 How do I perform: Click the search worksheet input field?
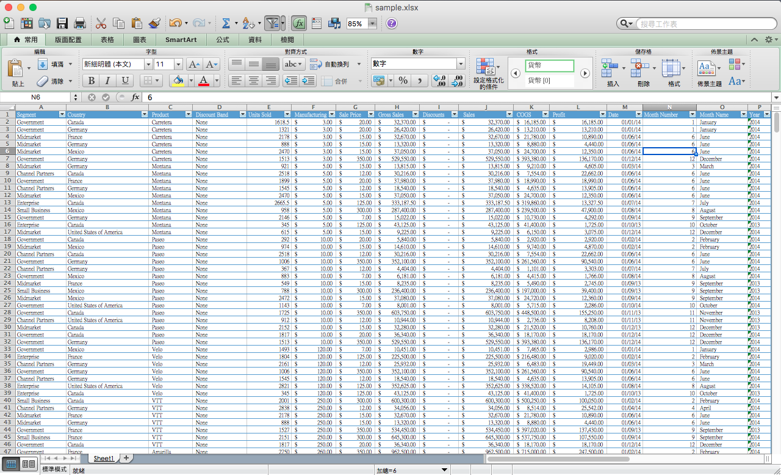[x=702, y=24]
